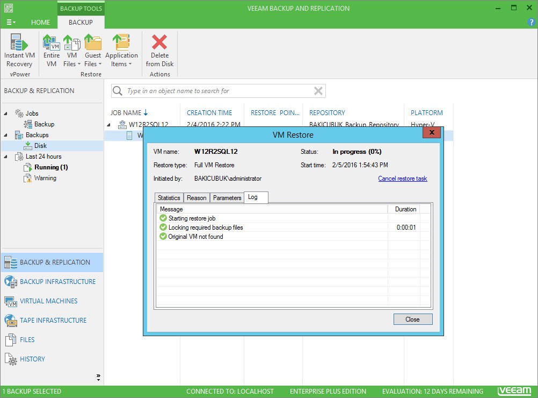
Task: Click the Warning sessions icon
Action: [x=28, y=178]
